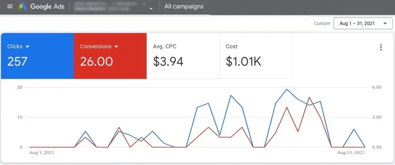Click the $3.94 average CPC value

(168, 62)
